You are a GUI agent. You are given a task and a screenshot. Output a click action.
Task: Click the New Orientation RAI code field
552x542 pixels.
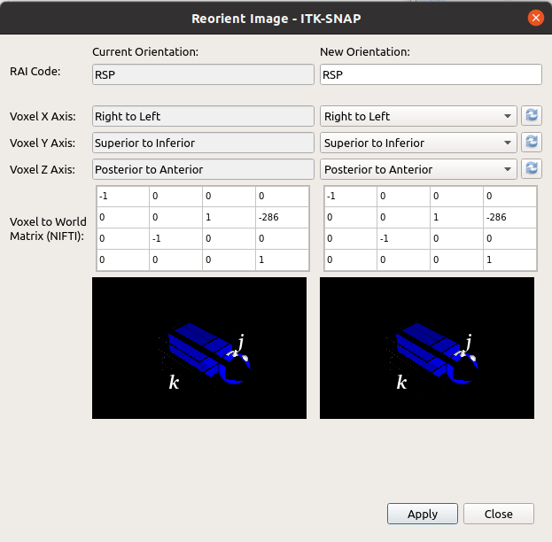[430, 75]
